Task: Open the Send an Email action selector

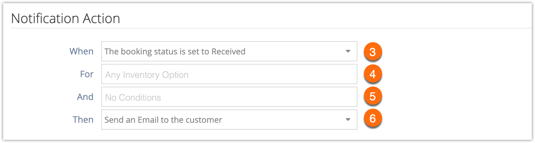Action: 229,120
